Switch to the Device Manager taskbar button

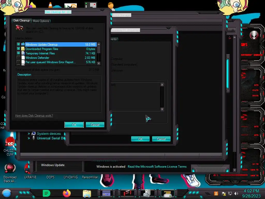pyautogui.click(x=147, y=193)
